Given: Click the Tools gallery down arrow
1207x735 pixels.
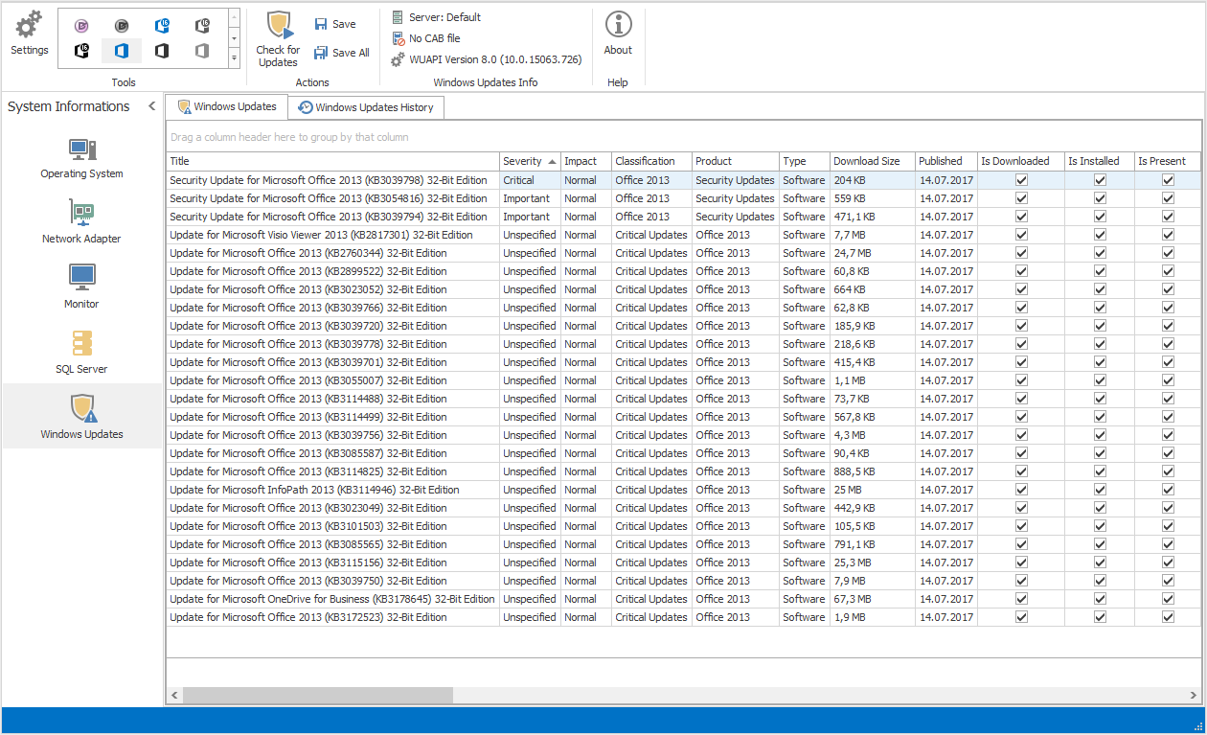Looking at the screenshot, I should click(234, 38).
